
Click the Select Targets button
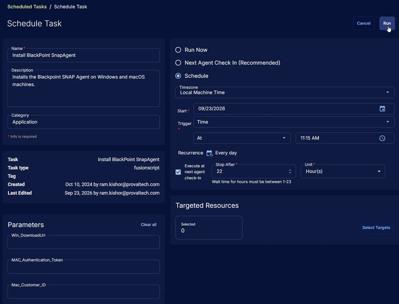tap(376, 228)
